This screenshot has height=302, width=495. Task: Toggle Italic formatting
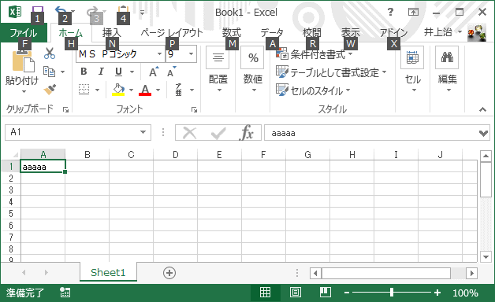point(101,72)
